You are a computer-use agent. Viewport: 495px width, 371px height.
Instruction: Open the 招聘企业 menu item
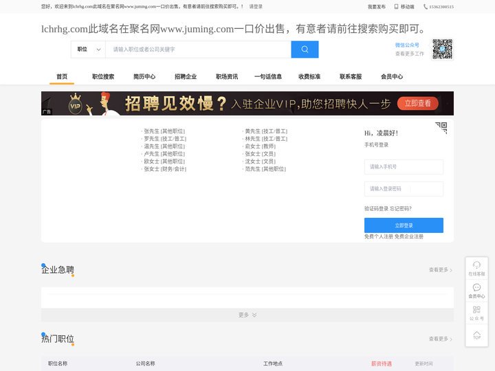coord(186,76)
